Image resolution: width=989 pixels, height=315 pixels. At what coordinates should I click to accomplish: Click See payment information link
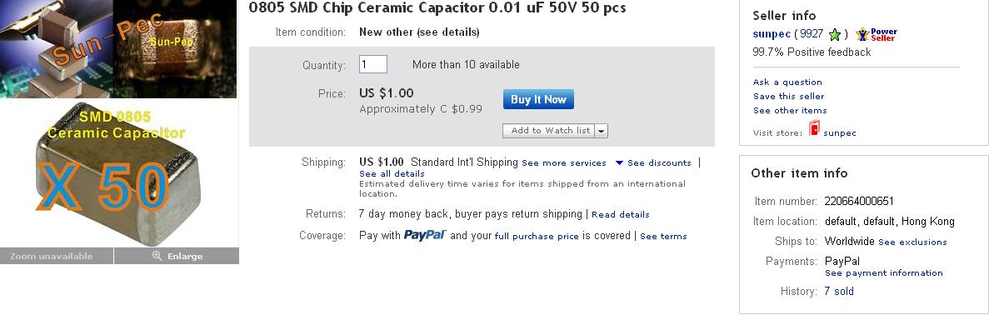point(884,273)
